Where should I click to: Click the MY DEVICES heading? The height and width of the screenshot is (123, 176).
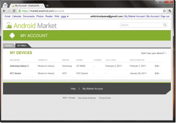coord(21,53)
